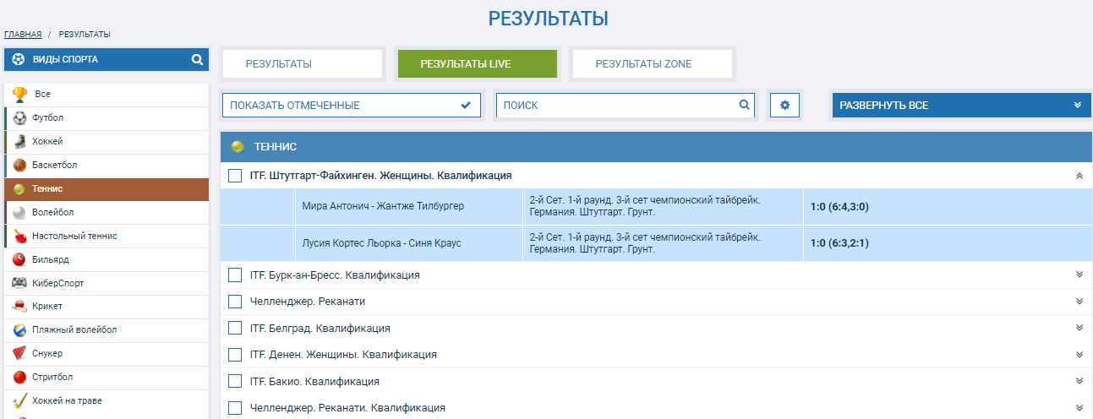Expand the Челленджер. Реканати row chevron
The height and width of the screenshot is (419, 1093).
pyautogui.click(x=1079, y=302)
